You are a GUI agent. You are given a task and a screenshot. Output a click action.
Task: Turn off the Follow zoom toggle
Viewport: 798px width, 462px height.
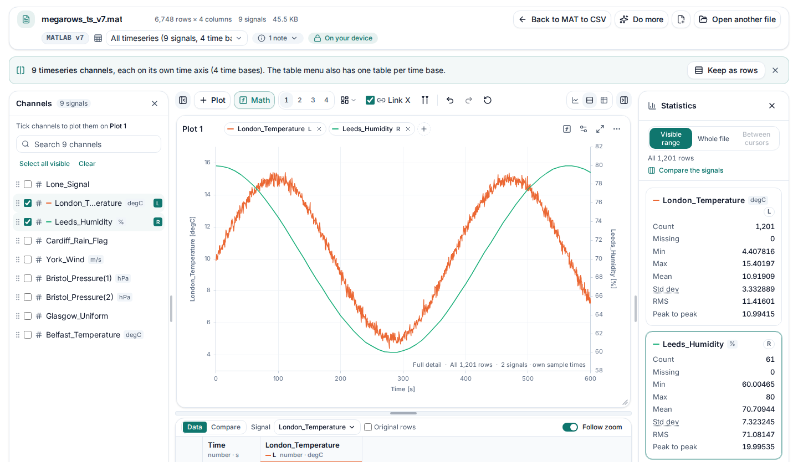(570, 427)
